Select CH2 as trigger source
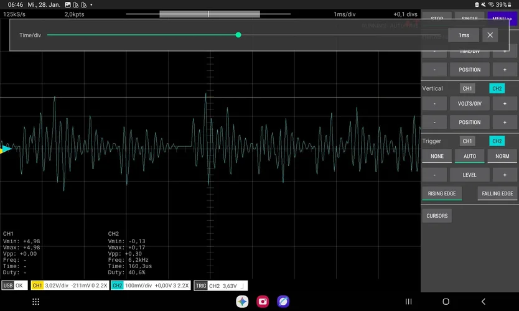Screen dimensions: 519x311 497,141
